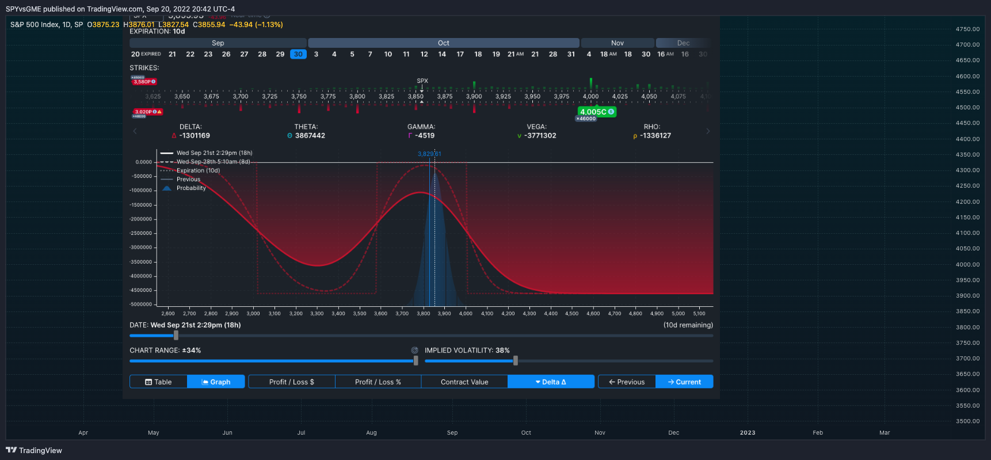Select the Sep month header
The height and width of the screenshot is (460, 991).
(x=218, y=43)
